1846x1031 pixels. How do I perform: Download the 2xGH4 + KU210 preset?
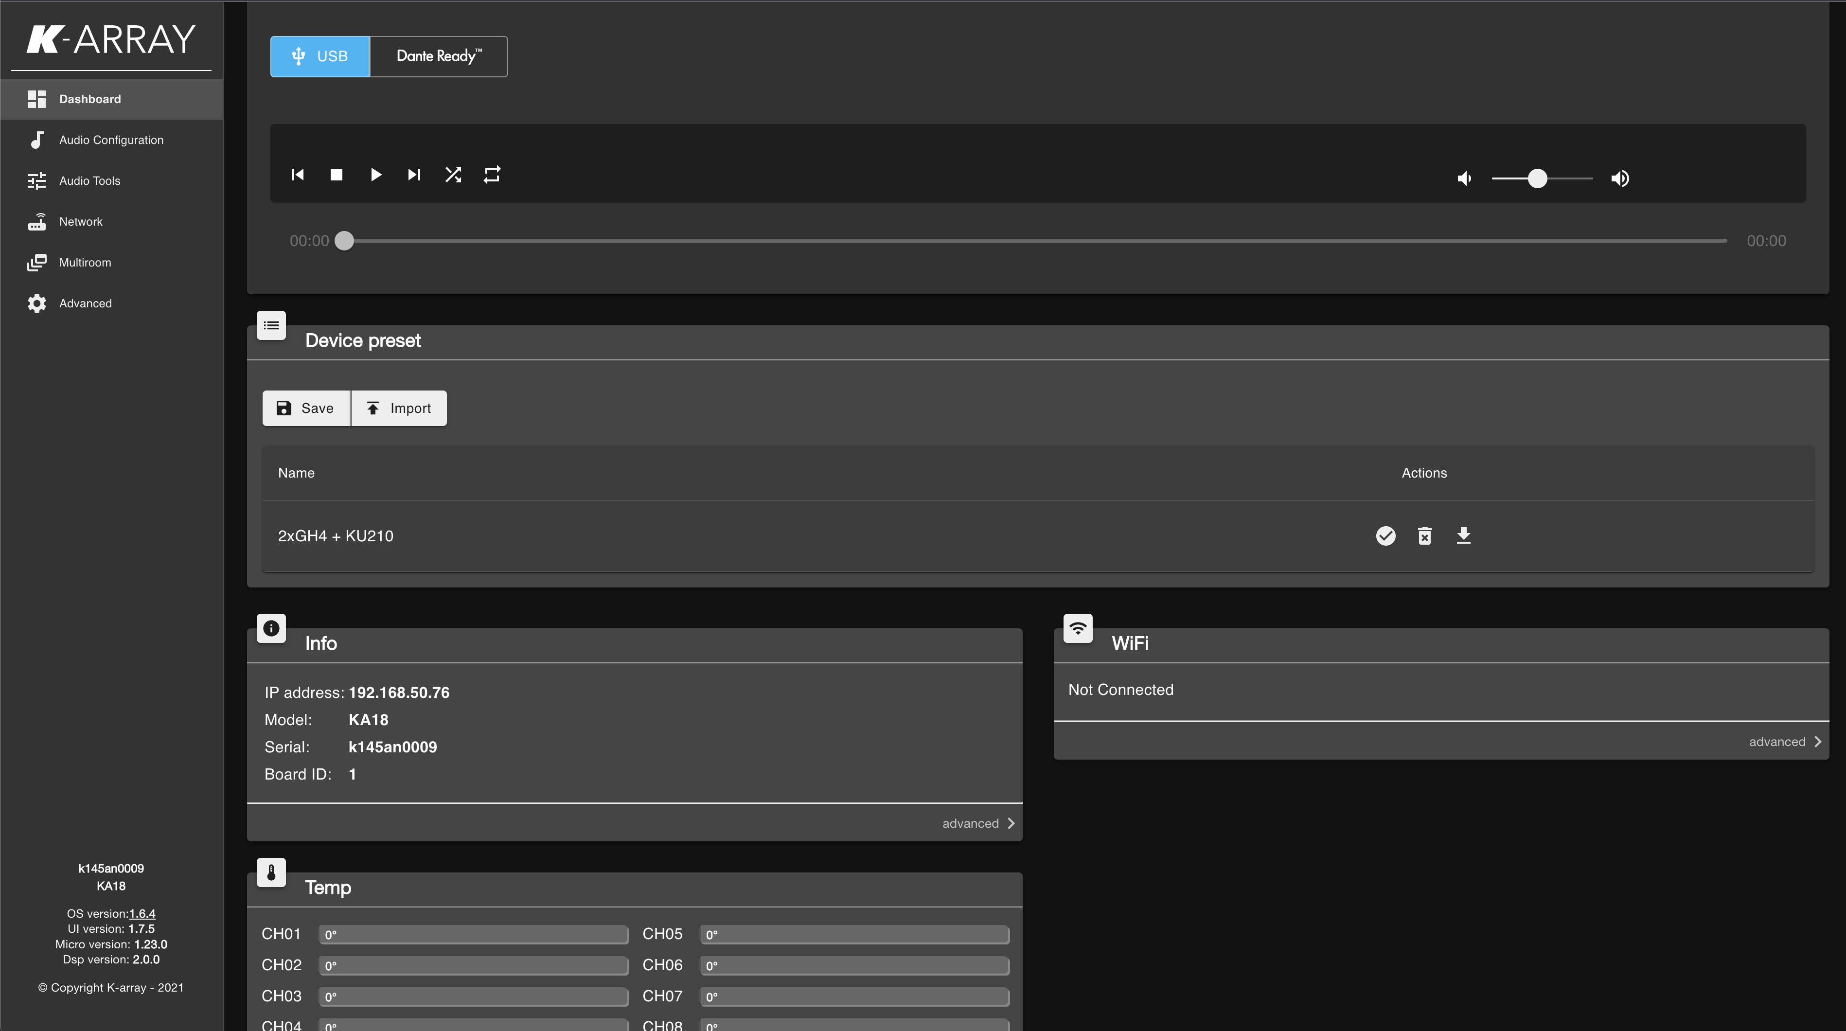coord(1463,536)
